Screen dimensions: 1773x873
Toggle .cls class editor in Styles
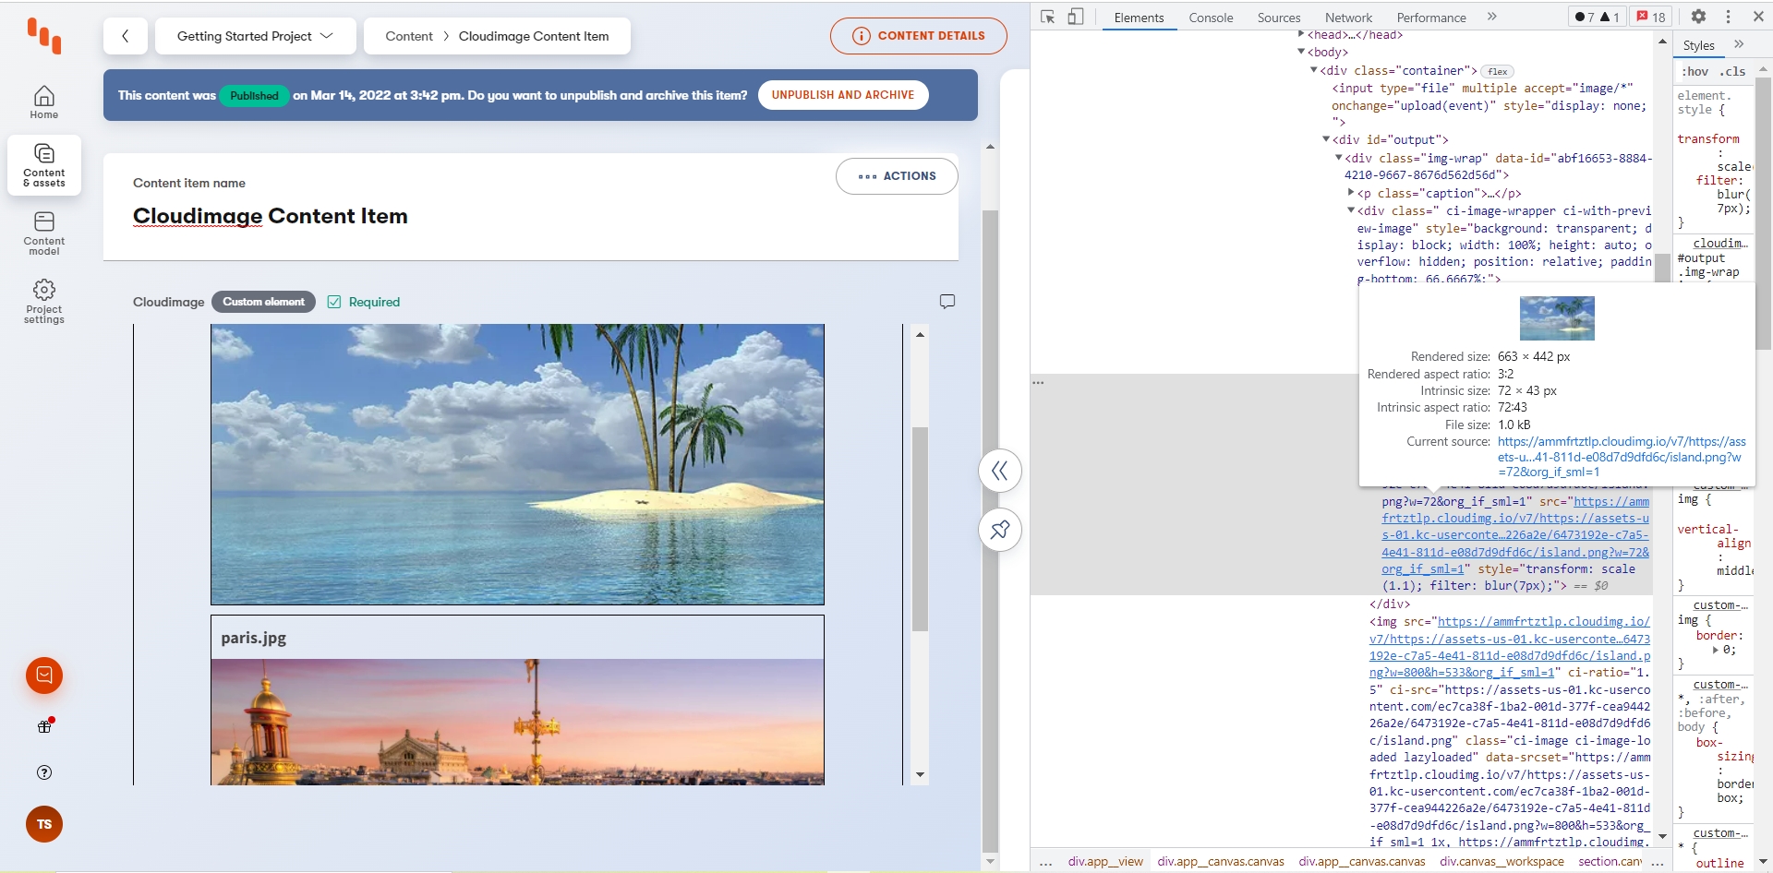[1732, 71]
